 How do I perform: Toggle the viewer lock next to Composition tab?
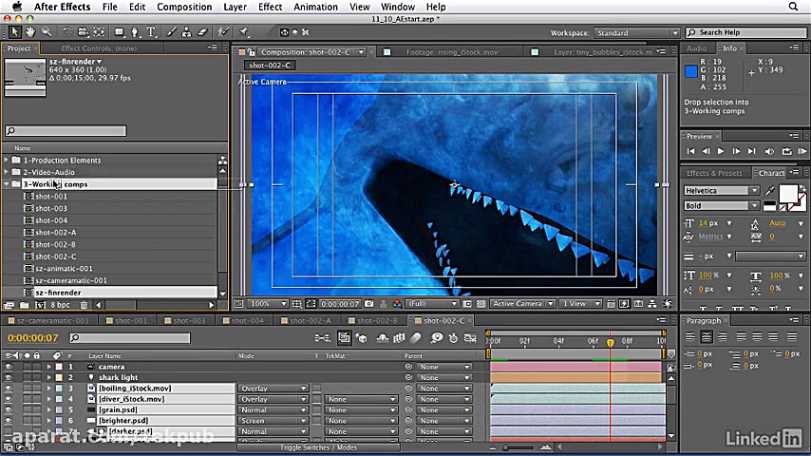pos(252,51)
